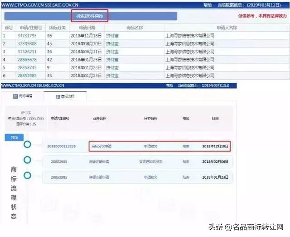This screenshot has height=237, width=290.
Task: Click the 商标异议申请 business name
Action: 101,146
